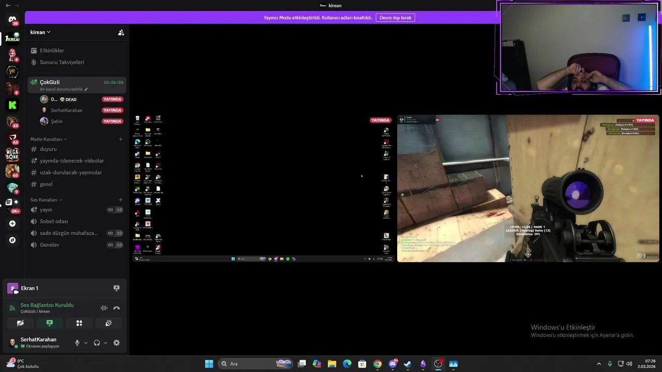Join the Sobet odası voice channel

click(x=77, y=221)
